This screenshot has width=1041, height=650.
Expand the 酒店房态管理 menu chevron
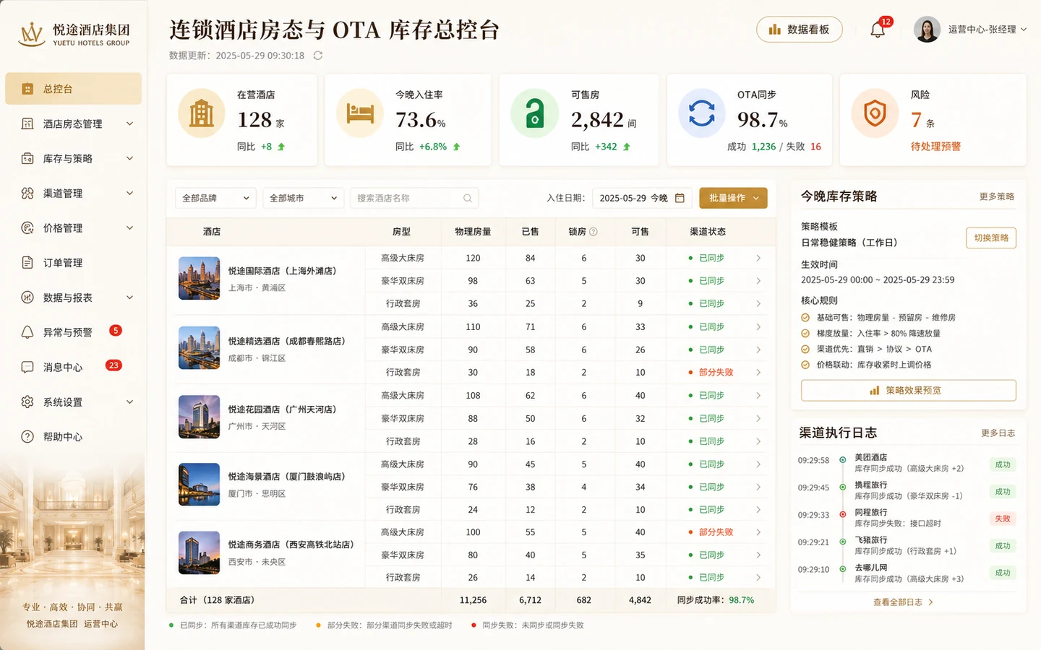[130, 123]
